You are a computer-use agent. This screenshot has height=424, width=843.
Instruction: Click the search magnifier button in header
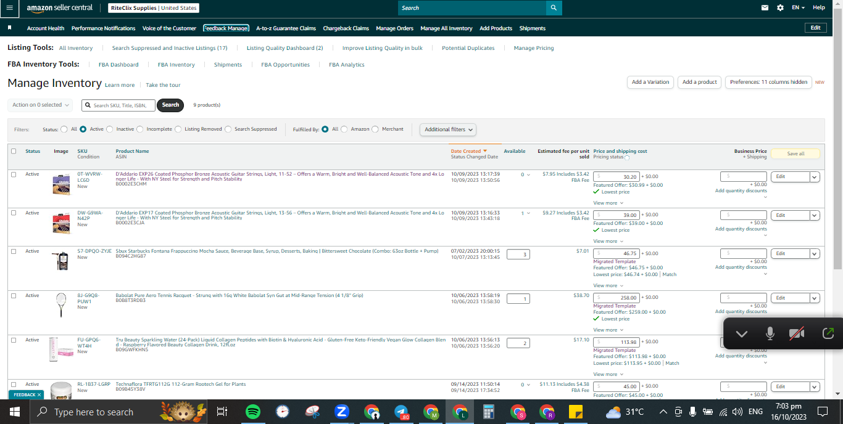(x=554, y=7)
